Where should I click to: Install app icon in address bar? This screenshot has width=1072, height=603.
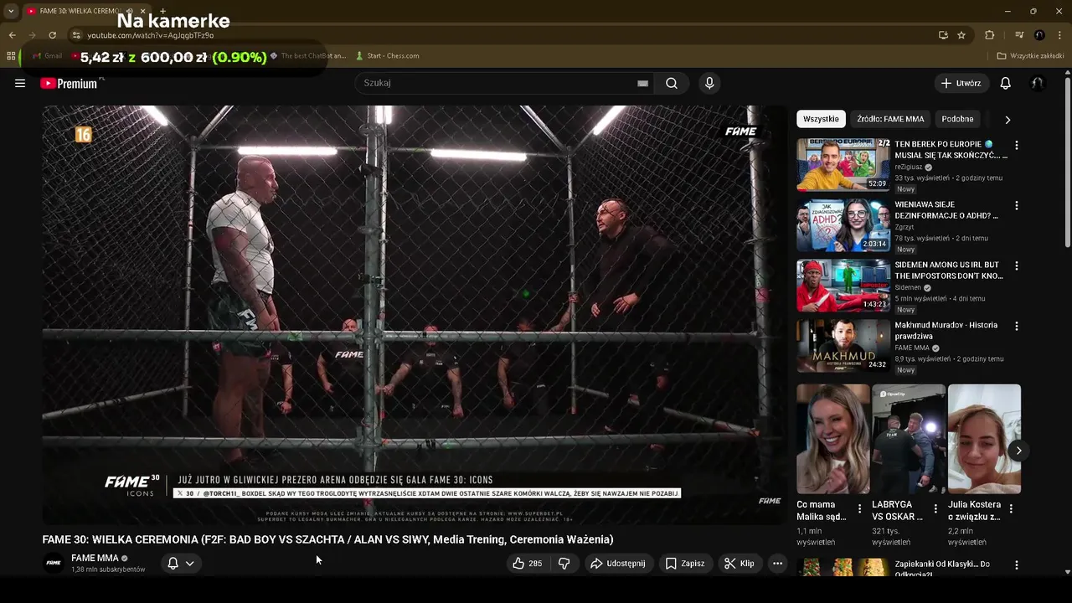(943, 35)
